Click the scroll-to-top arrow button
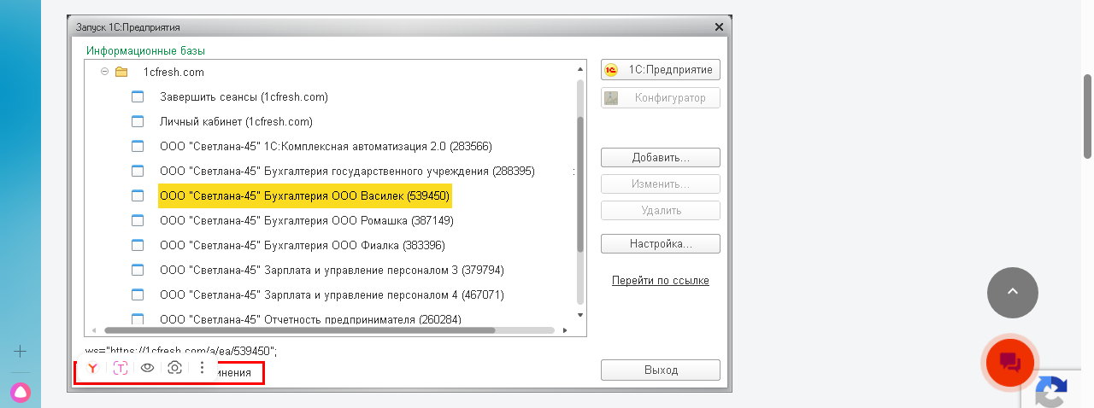Screen dimensions: 1094x408 [x=1012, y=293]
